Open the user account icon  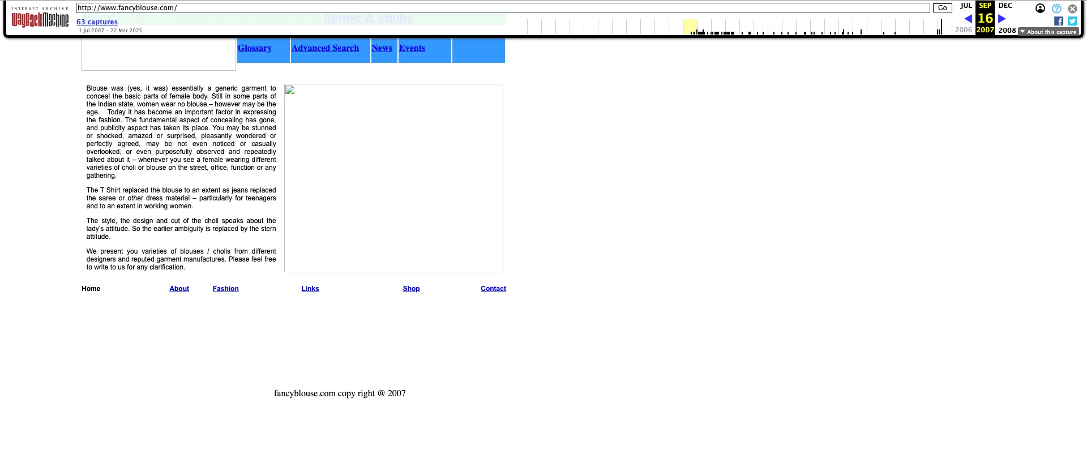point(1040,8)
